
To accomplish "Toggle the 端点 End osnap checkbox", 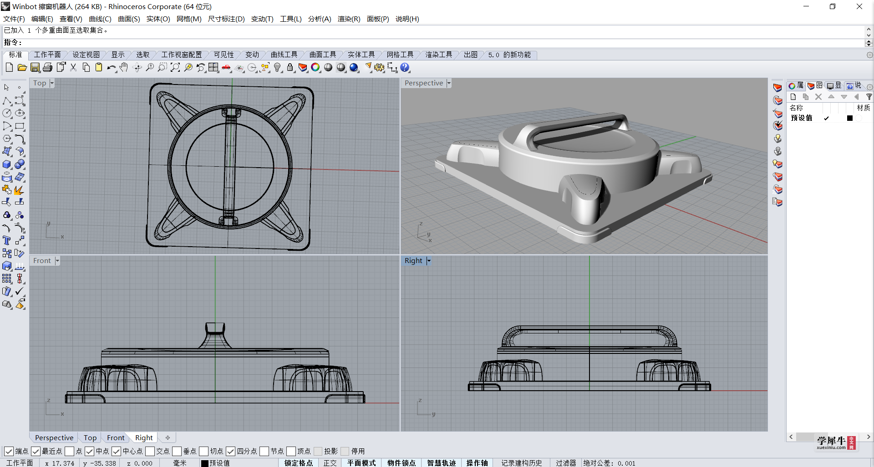I will point(9,451).
